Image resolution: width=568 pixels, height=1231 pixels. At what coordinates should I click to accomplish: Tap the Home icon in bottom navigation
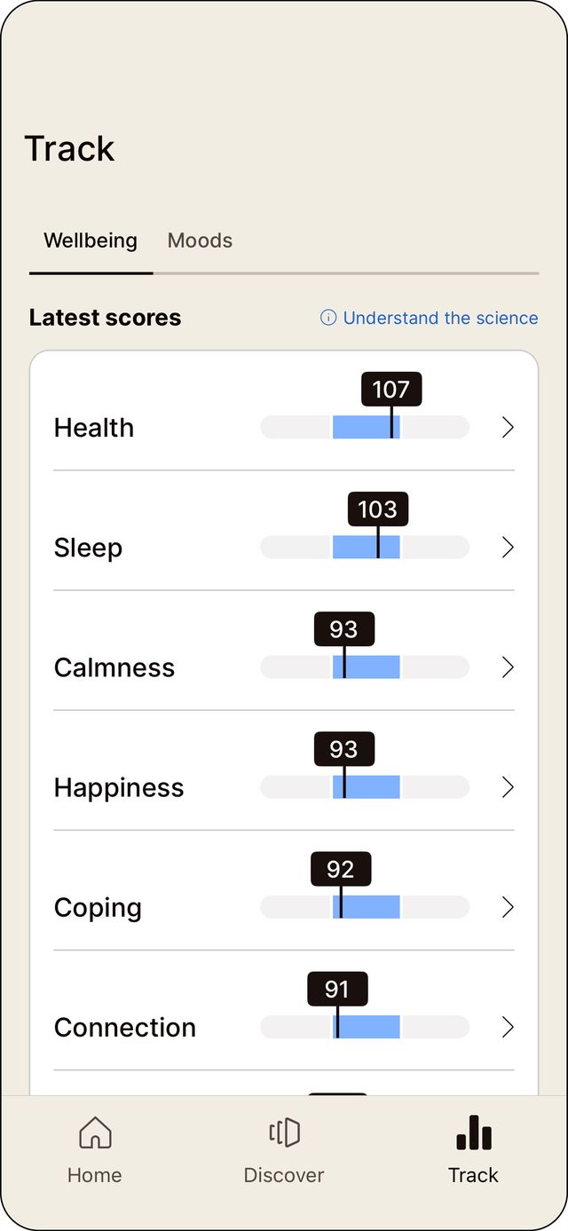point(95,1133)
